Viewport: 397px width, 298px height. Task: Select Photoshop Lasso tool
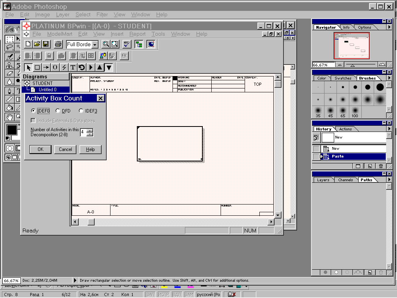[10, 47]
